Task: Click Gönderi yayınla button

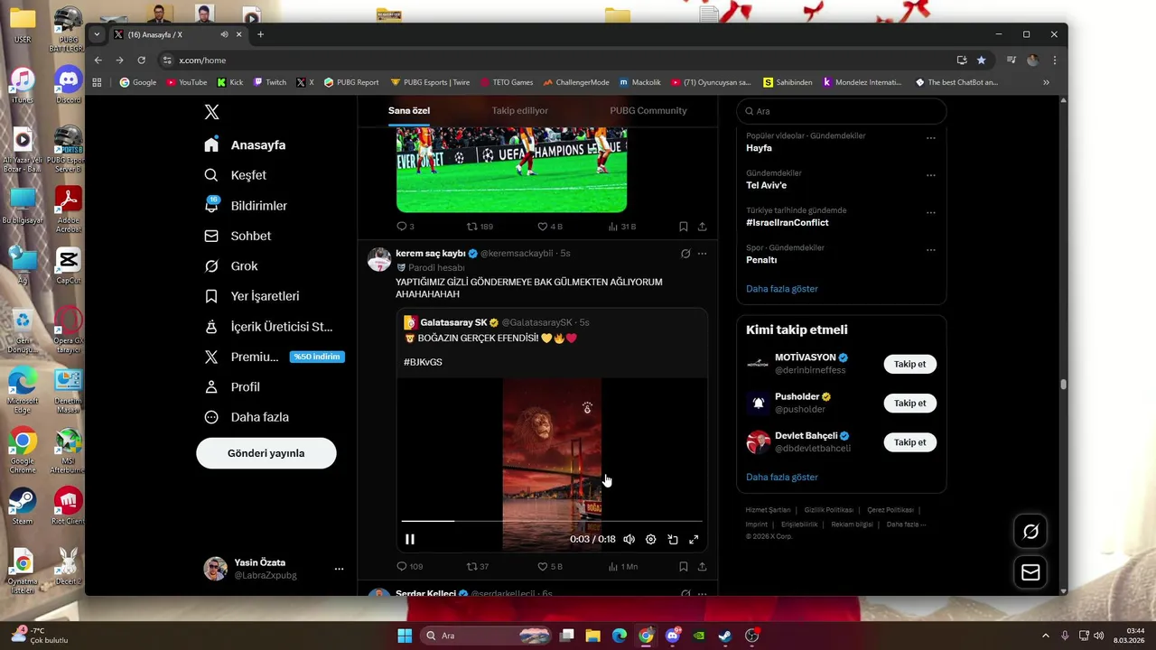Action: tap(266, 453)
